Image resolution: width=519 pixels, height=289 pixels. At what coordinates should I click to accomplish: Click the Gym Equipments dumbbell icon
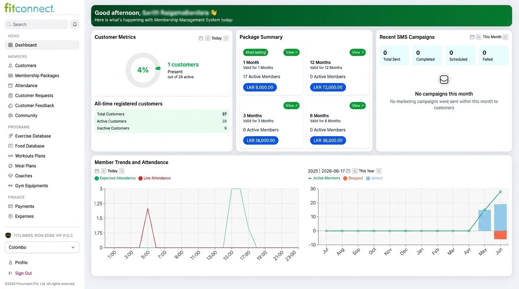pos(11,186)
